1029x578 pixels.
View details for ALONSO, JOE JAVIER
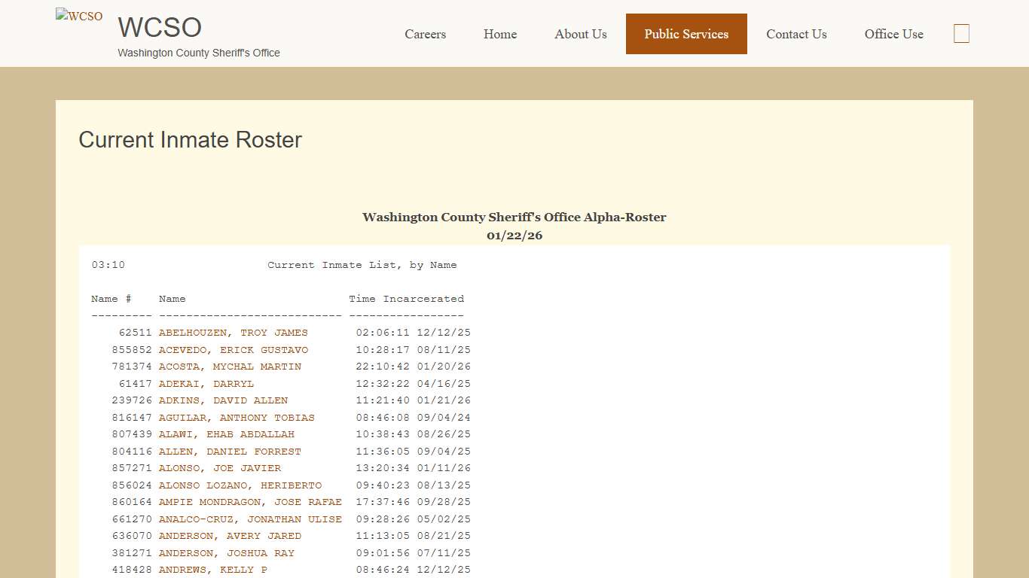click(224, 468)
